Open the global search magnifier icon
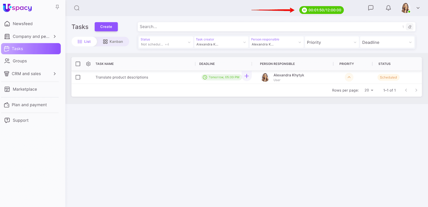 pyautogui.click(x=77, y=8)
